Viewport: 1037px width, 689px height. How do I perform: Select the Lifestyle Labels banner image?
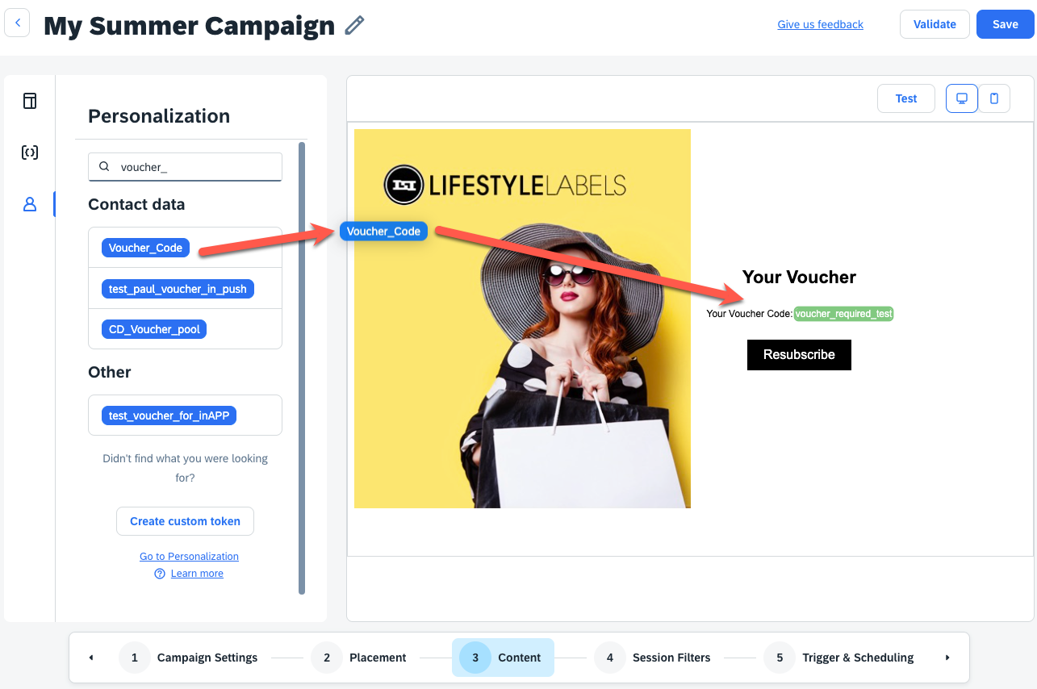(x=522, y=319)
